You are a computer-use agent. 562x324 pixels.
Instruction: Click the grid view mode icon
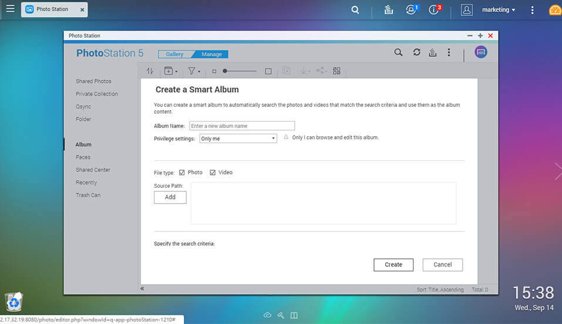pyautogui.click(x=336, y=71)
